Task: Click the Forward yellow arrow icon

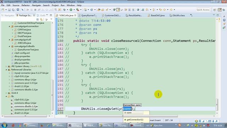Action: [171, 10]
